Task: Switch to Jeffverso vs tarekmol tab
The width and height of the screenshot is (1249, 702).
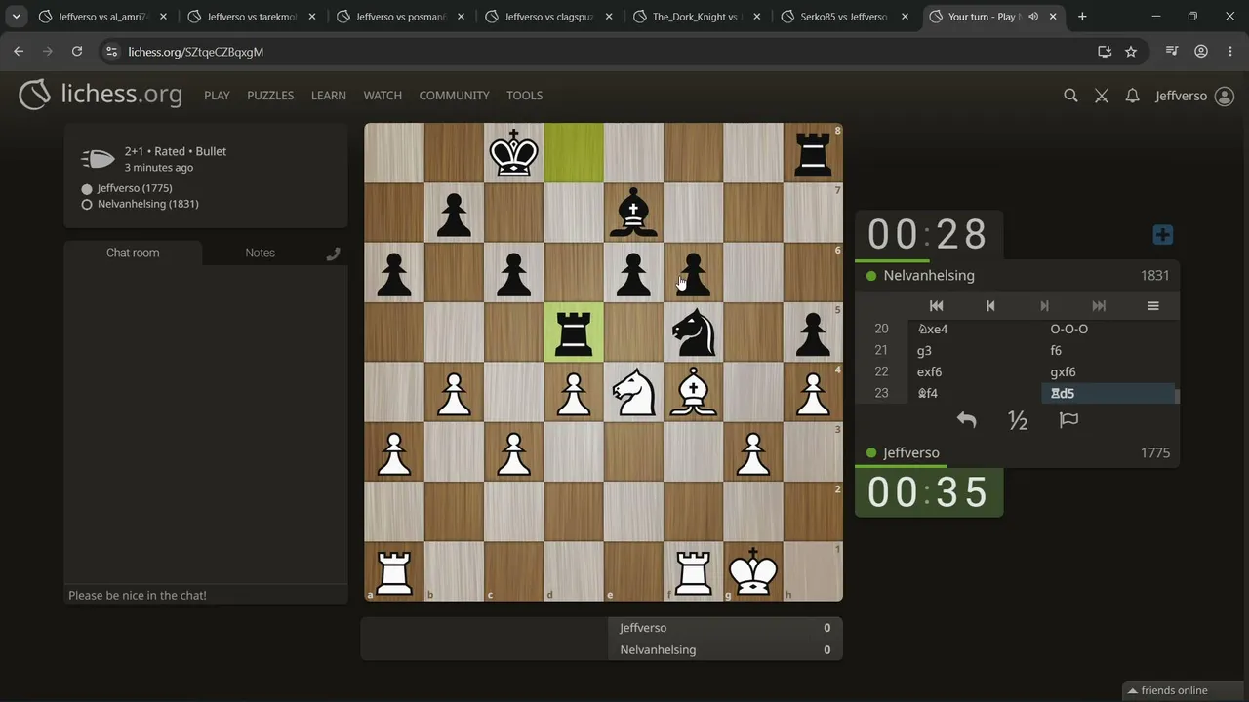Action: click(x=252, y=17)
